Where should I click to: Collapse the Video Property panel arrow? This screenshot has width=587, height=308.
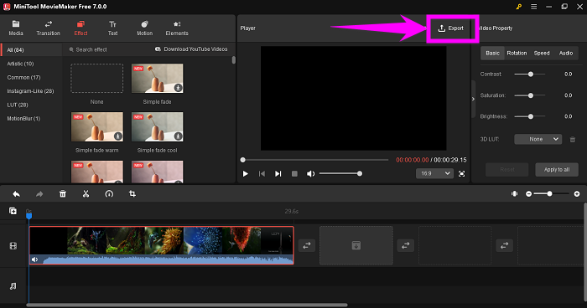tap(473, 99)
